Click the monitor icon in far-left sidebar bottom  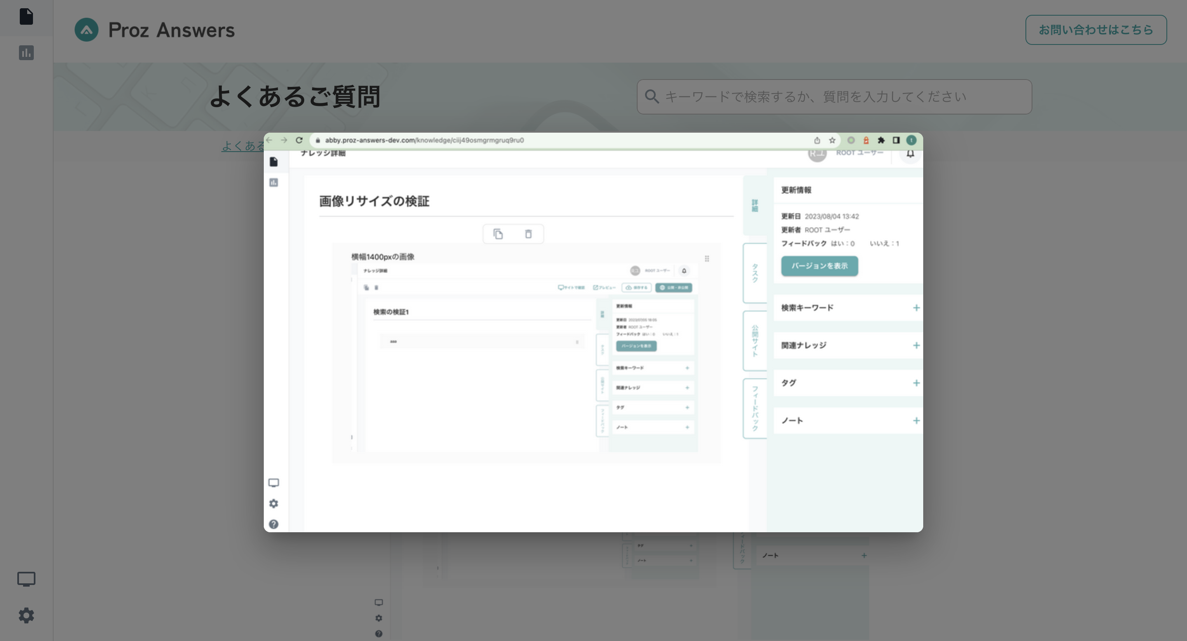26,579
